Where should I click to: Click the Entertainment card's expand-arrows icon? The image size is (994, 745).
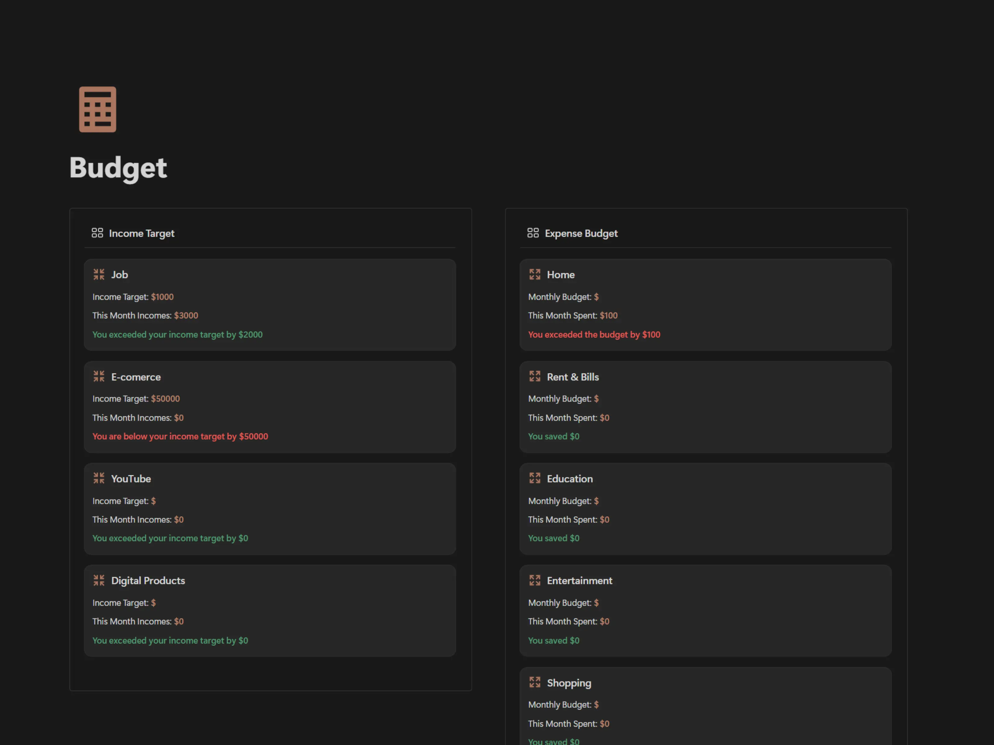click(x=535, y=580)
